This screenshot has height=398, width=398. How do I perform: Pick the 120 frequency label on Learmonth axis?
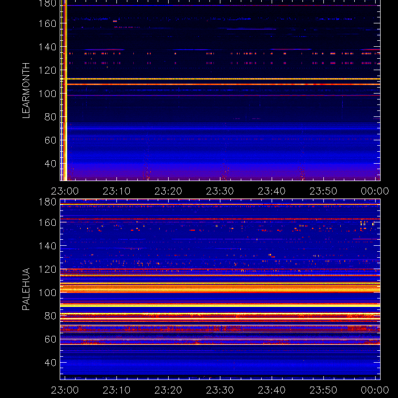47,70
